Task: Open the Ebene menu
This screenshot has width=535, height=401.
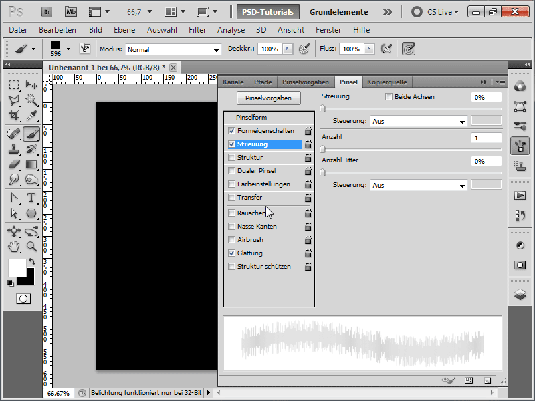Action: point(124,30)
